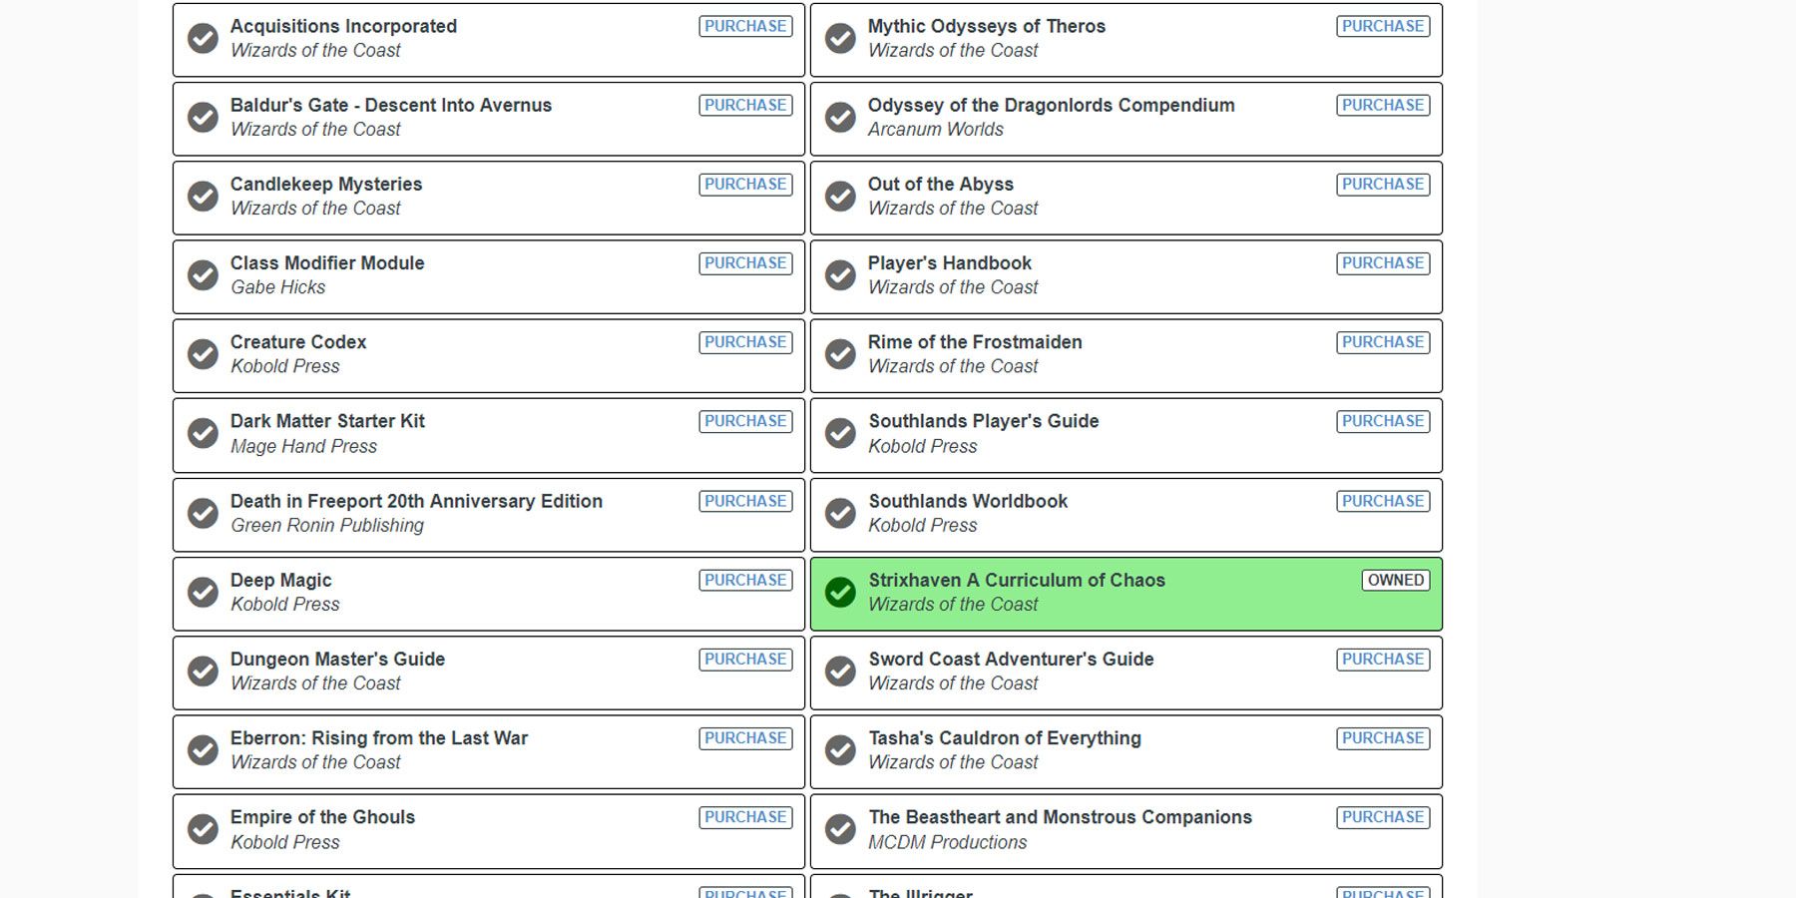This screenshot has height=898, width=1796.
Task: Uncheck the Candlekeep Mysteries module
Action: tap(204, 197)
